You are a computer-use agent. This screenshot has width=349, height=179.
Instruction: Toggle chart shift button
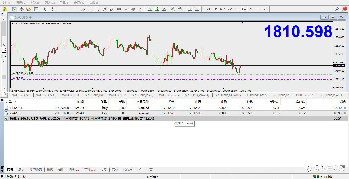click(197, 9)
